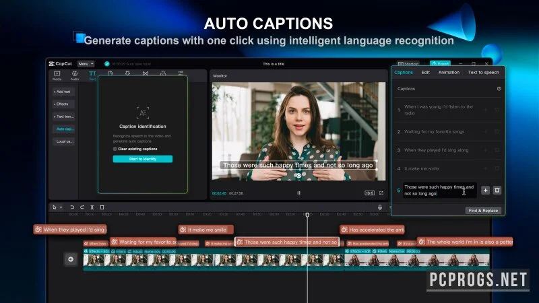Click the current timecode 00:02:45
539x303 pixels.
(219, 193)
